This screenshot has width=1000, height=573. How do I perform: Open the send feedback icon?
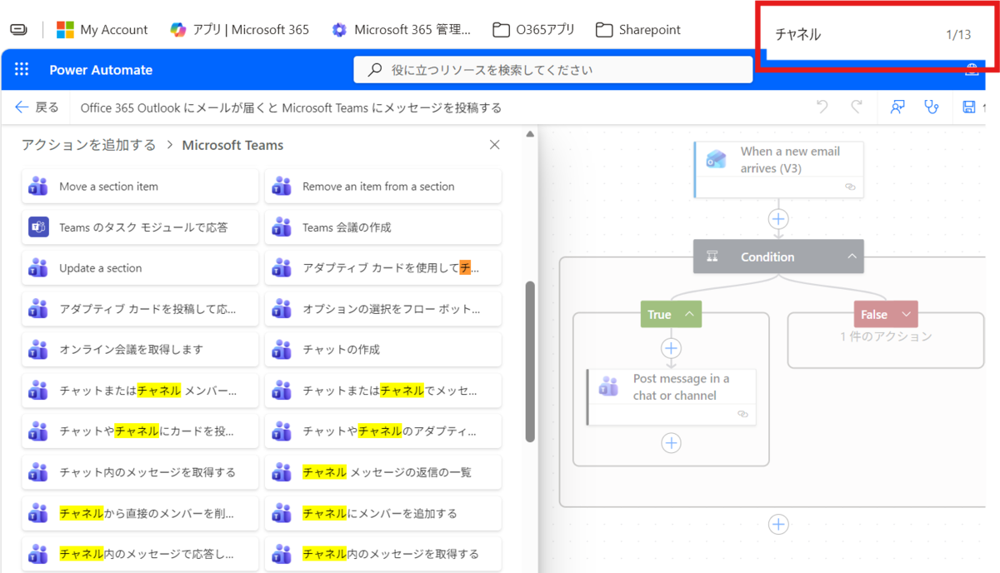click(897, 107)
